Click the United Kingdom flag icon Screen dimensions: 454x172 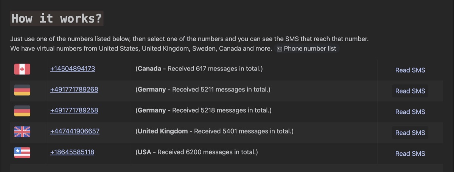point(22,132)
